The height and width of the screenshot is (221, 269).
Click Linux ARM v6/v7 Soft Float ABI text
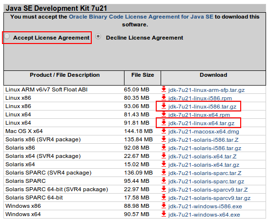(x=46, y=89)
